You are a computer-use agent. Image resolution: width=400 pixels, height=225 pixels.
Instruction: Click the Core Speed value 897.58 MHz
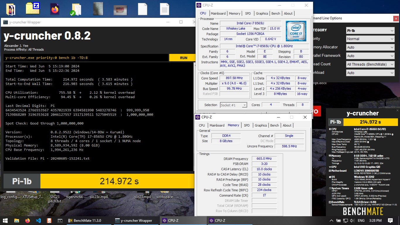point(235,78)
